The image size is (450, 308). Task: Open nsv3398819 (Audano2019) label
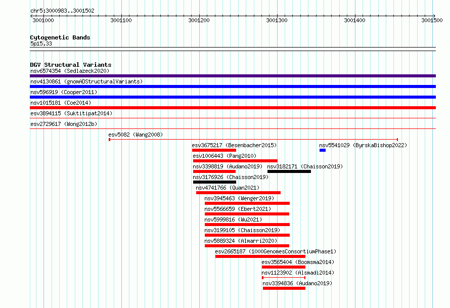228,166
